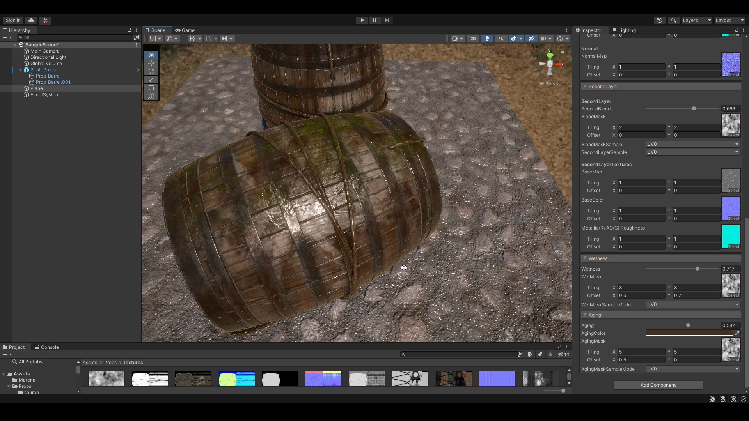Select the first texture thumbnail in the Project panel
This screenshot has height=421, width=749.
[x=106, y=379]
